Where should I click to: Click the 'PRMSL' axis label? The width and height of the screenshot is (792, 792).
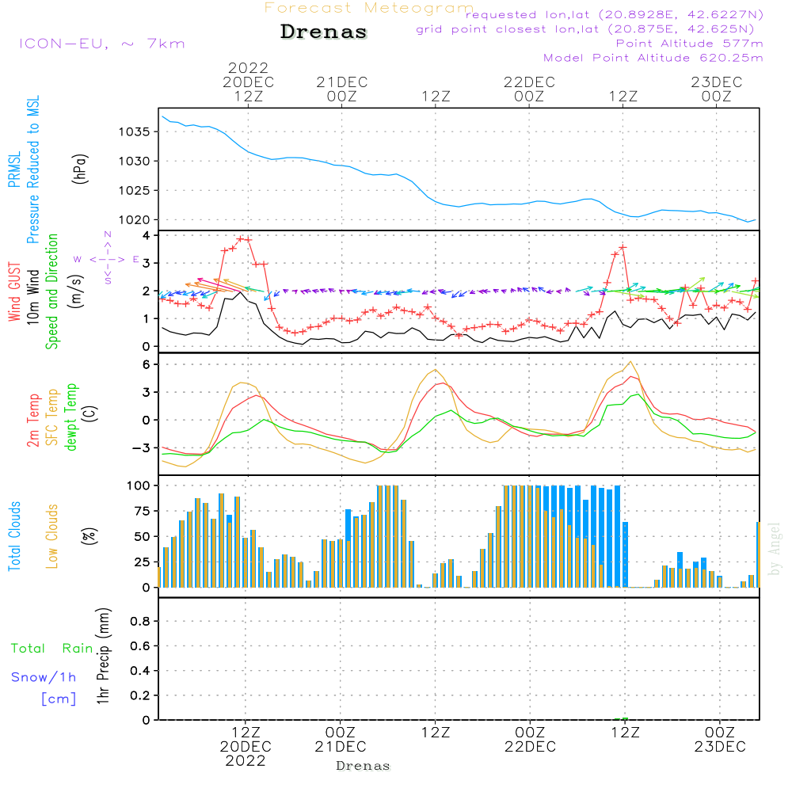[14, 169]
